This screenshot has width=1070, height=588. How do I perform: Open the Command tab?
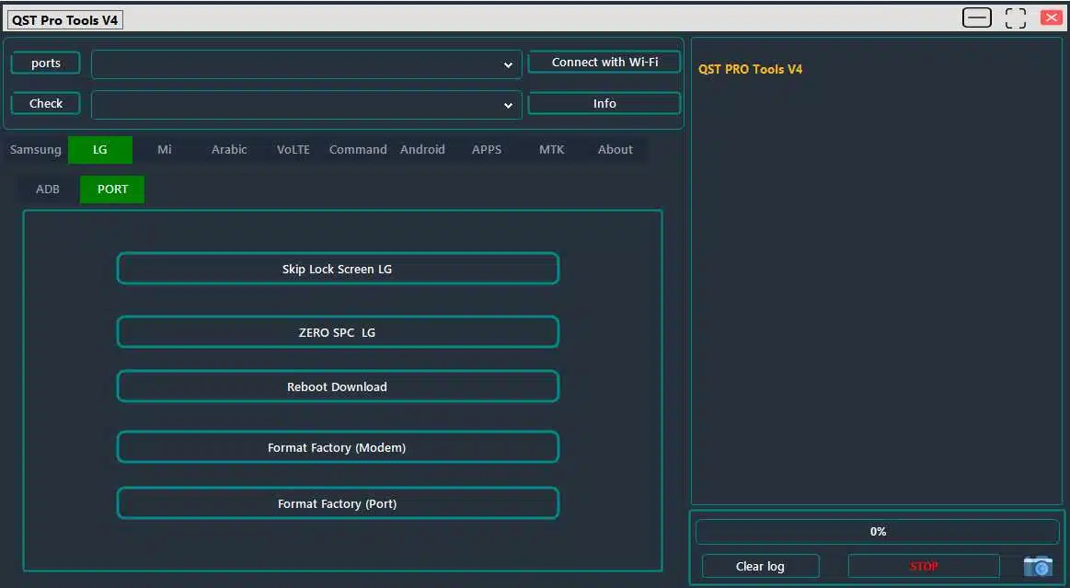coord(358,149)
